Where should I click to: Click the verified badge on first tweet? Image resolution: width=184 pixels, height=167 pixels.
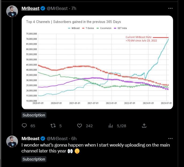43,9
